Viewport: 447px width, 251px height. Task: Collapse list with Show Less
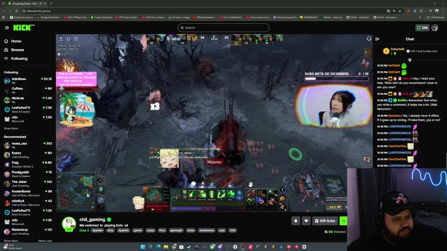pos(45,241)
